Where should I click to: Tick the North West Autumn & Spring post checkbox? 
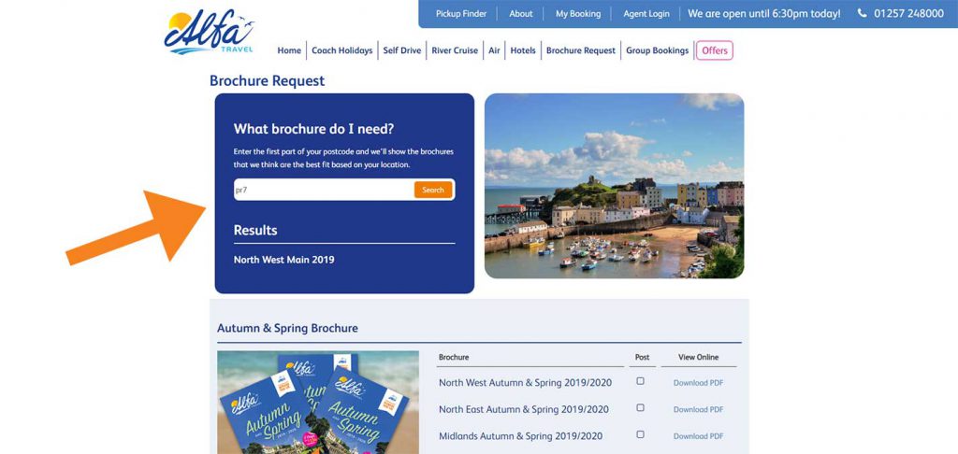[x=640, y=381]
